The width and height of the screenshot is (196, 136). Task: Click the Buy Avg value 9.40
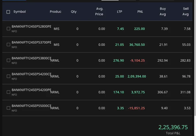(x=164, y=108)
